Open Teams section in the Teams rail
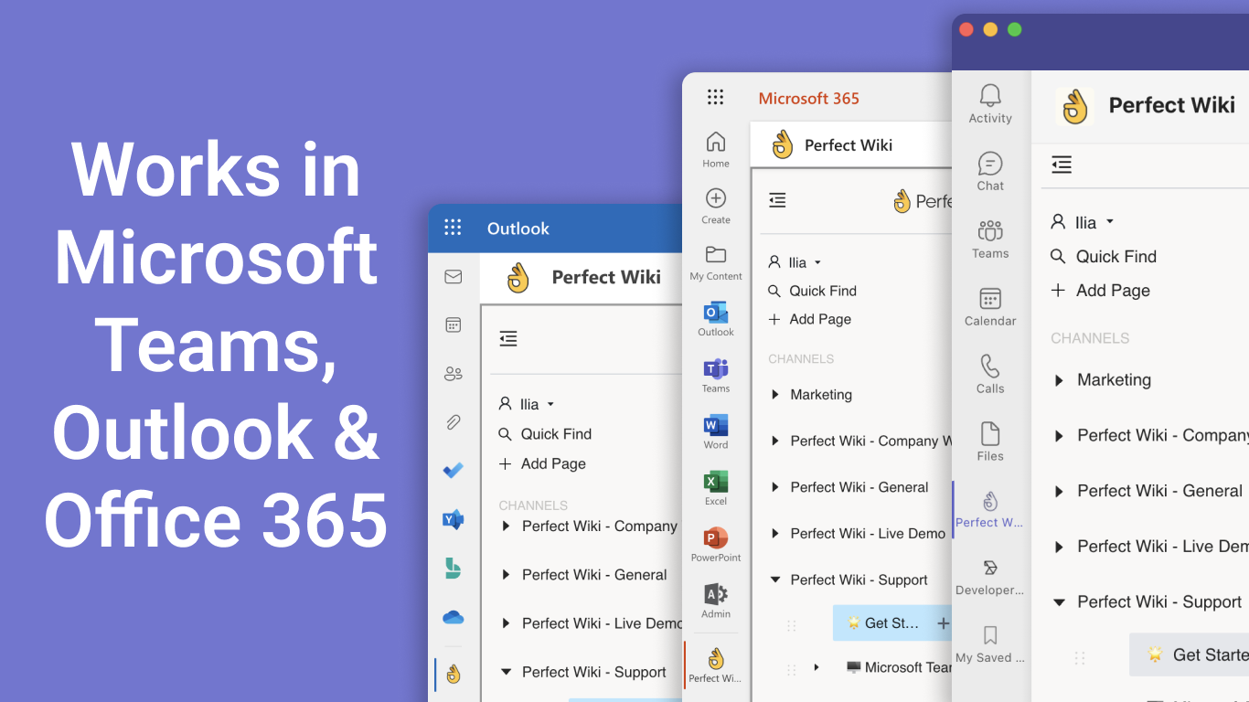 point(990,239)
